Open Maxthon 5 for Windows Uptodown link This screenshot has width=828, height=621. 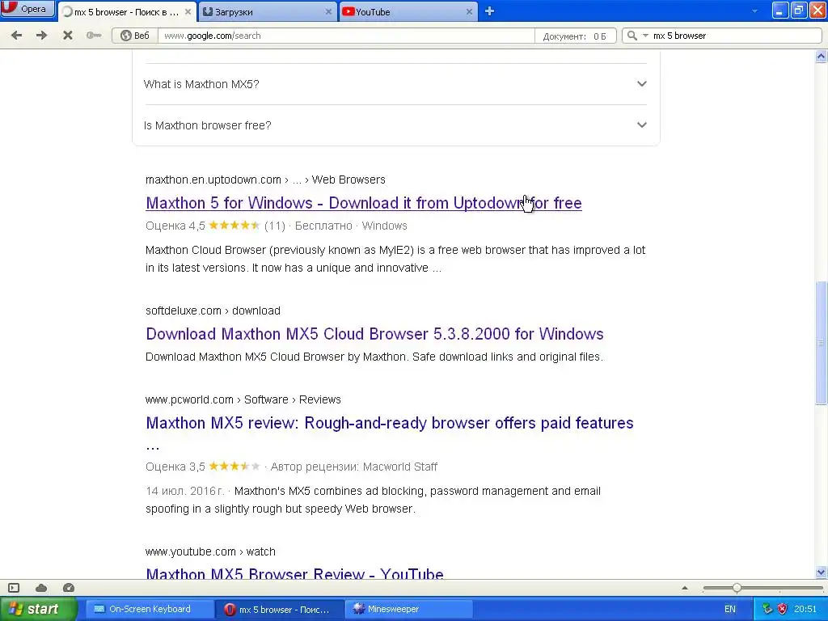tap(364, 203)
